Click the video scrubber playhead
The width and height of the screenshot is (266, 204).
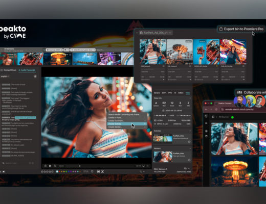[80, 166]
